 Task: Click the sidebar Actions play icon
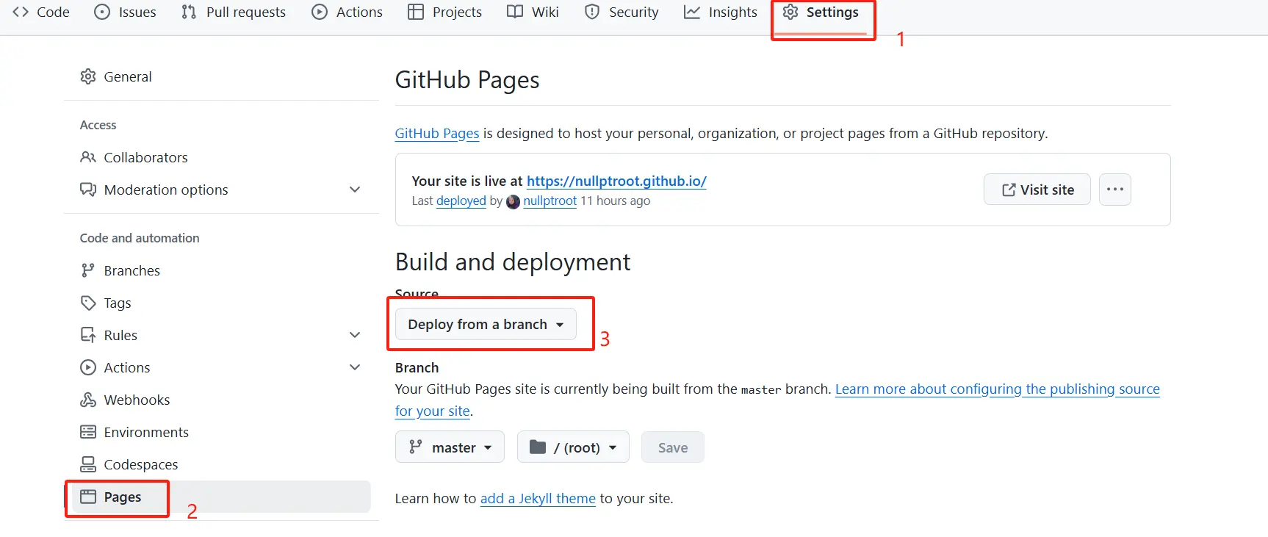tap(88, 367)
